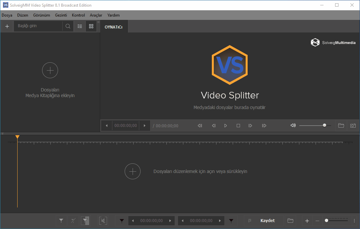Viewport: 360px width, 229px height.
Task: Click the add marker funnel icon
Action: (x=61, y=220)
